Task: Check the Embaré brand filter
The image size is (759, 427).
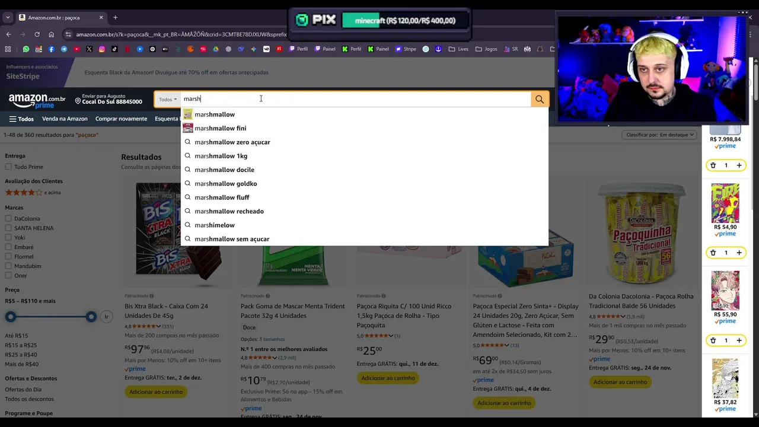Action: 8,247
